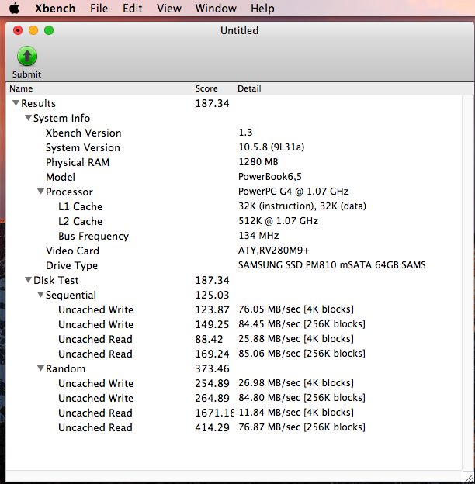Open the Xbench application menu
The width and height of the screenshot is (475, 484).
pos(55,9)
